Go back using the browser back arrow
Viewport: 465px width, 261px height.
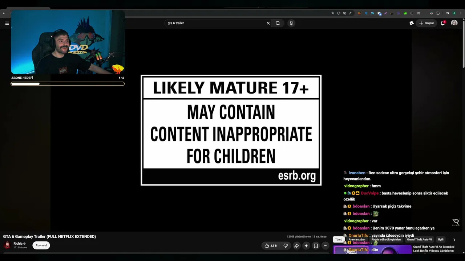tap(4, 13)
